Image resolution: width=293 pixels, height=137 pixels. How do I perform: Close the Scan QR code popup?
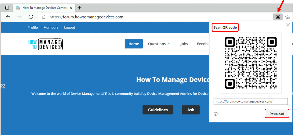[x=288, y=25]
